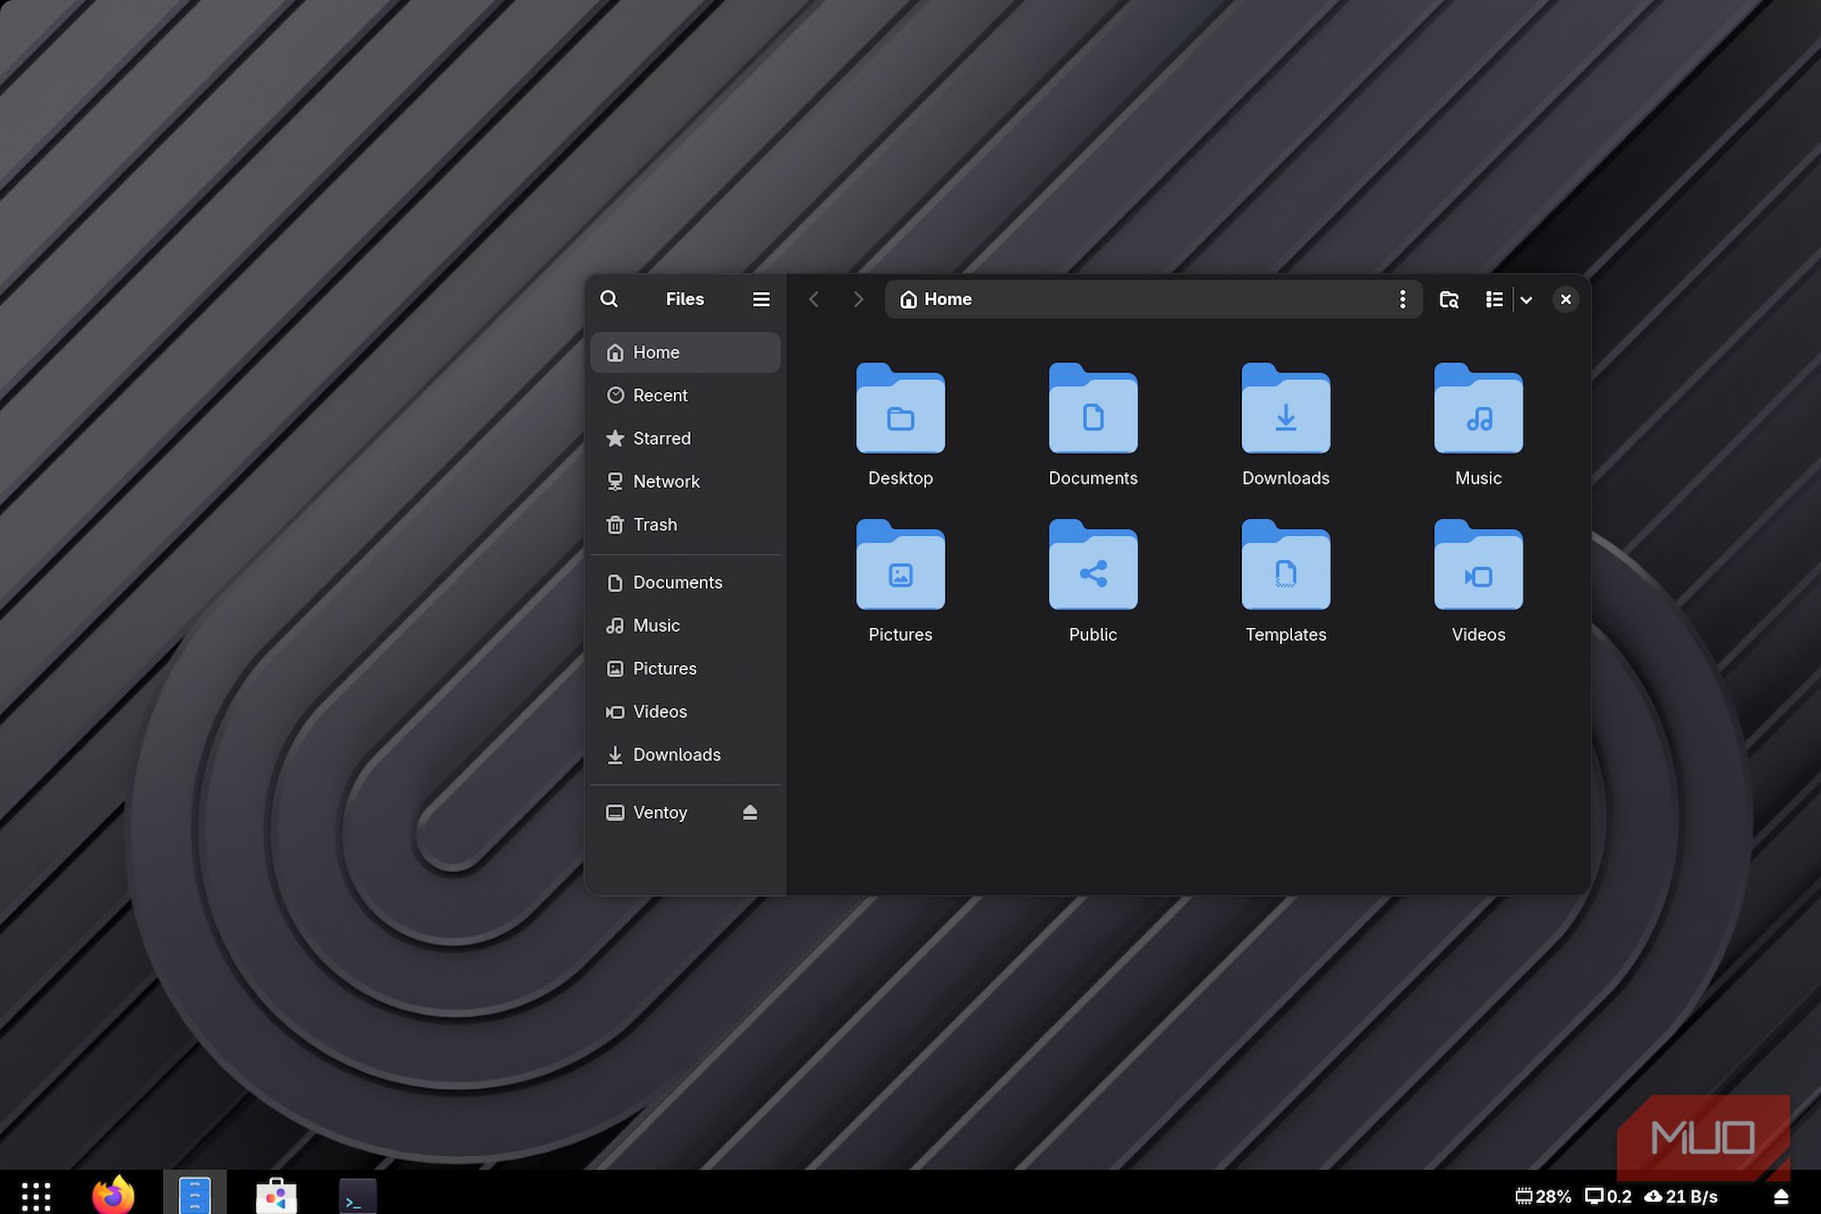Open Trash in the sidebar

pos(685,525)
